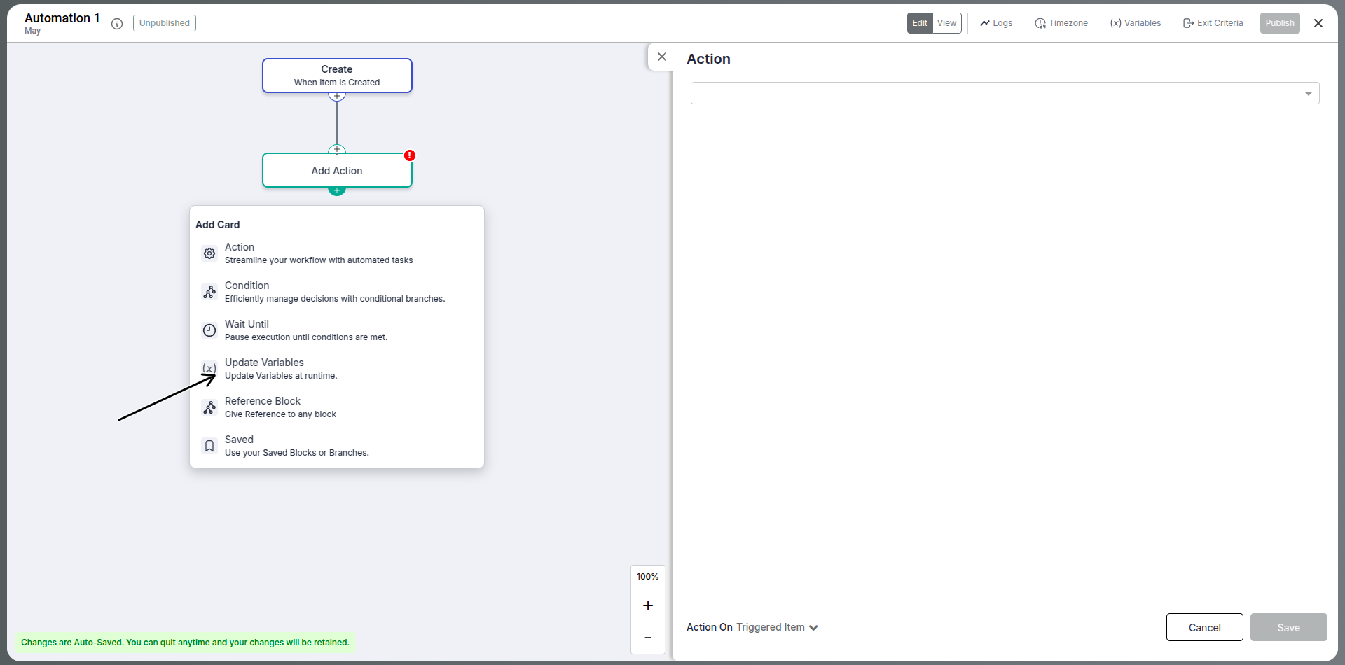The width and height of the screenshot is (1345, 665).
Task: Choose the Condition card option
Action: (337, 292)
